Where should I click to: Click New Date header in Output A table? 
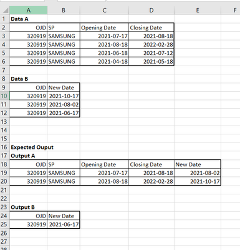[198, 164]
